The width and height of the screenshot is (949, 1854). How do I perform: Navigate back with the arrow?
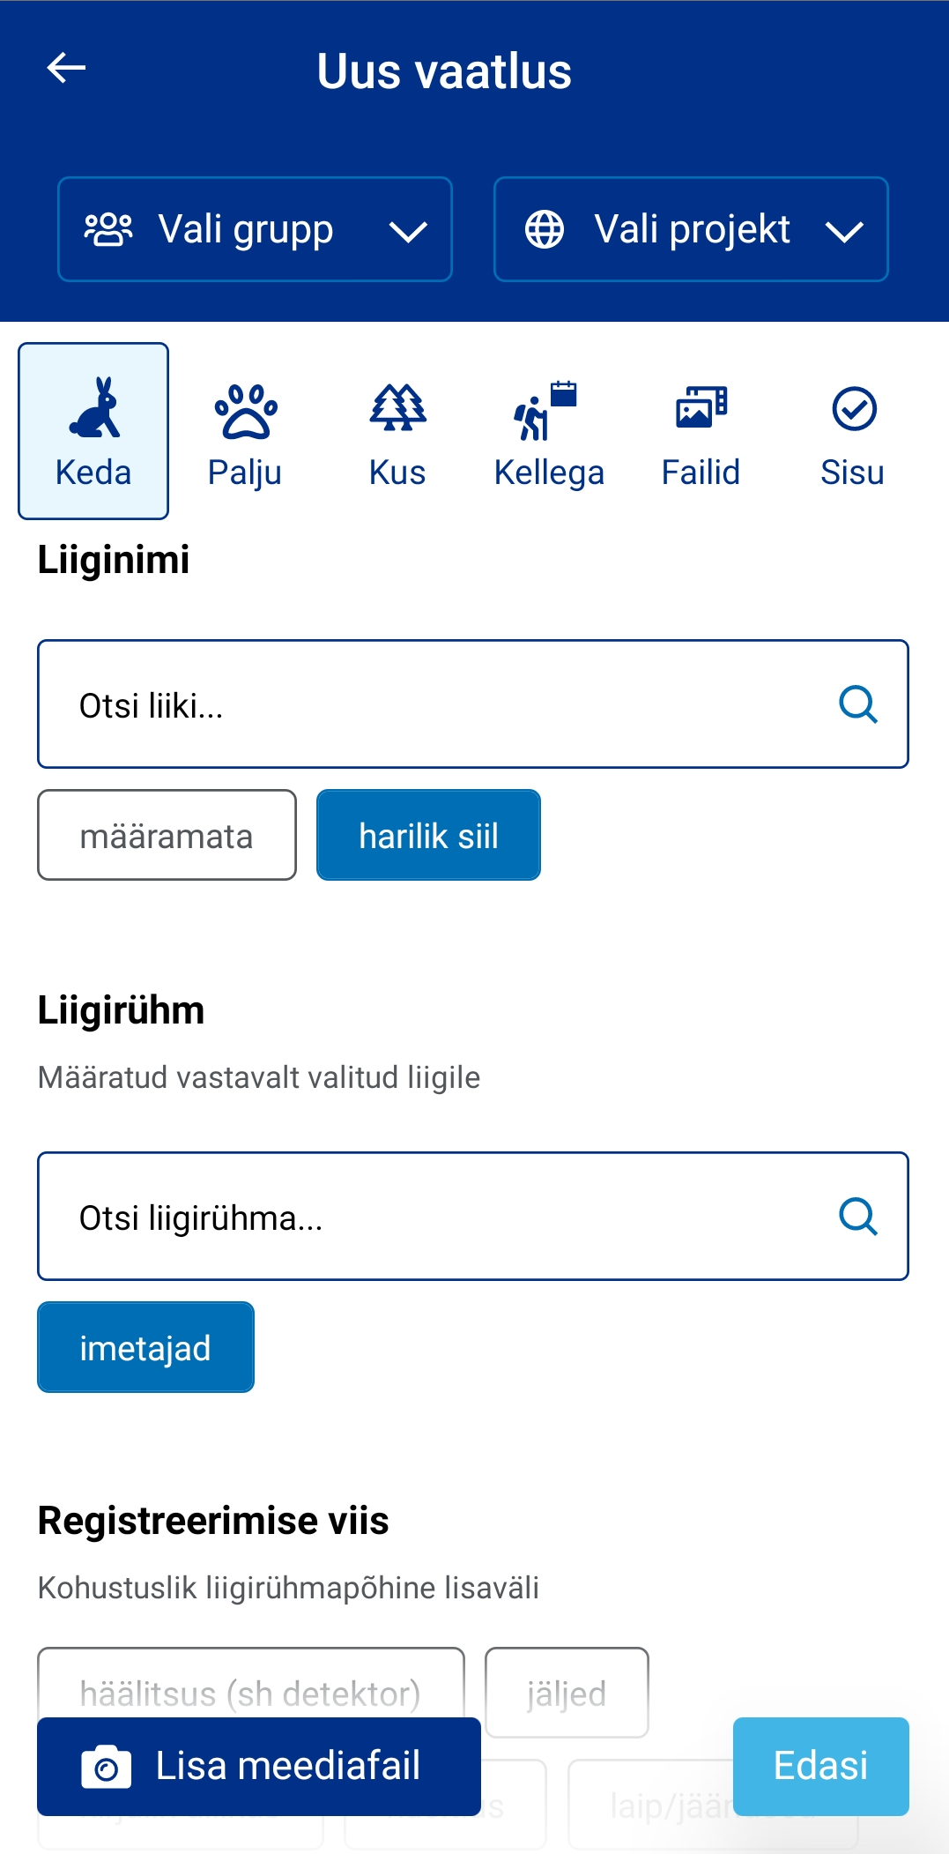coord(63,70)
